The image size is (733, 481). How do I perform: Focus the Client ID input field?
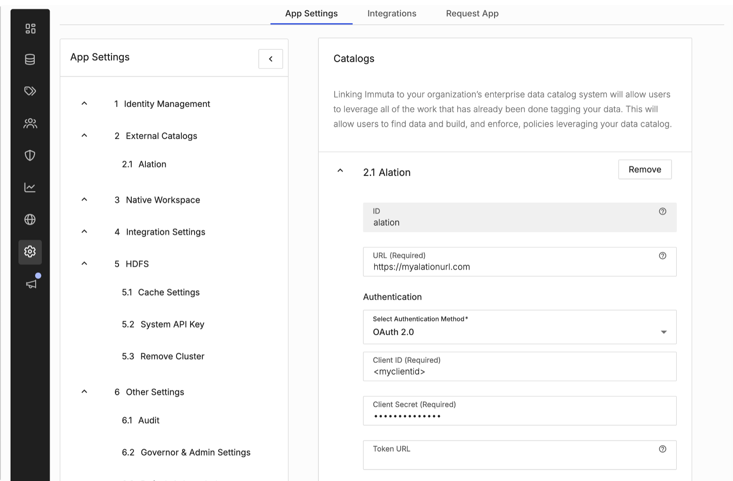pos(520,366)
